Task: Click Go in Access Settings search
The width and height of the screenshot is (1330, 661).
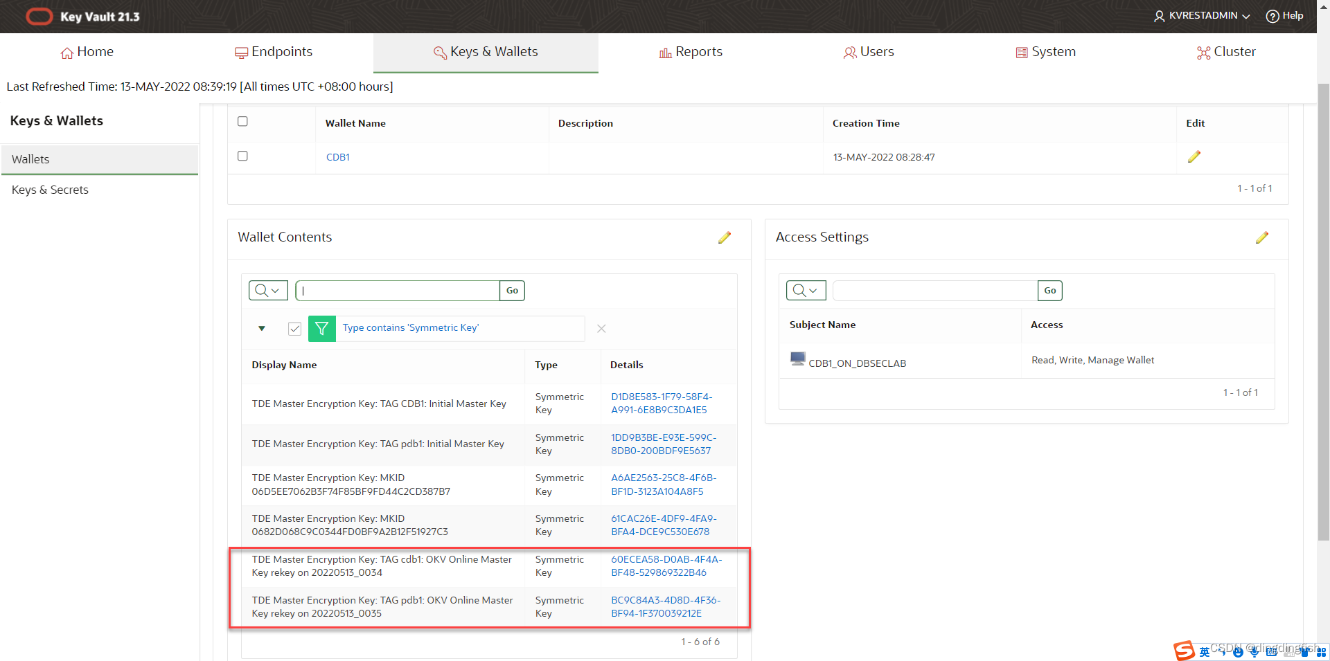Action: (1049, 291)
